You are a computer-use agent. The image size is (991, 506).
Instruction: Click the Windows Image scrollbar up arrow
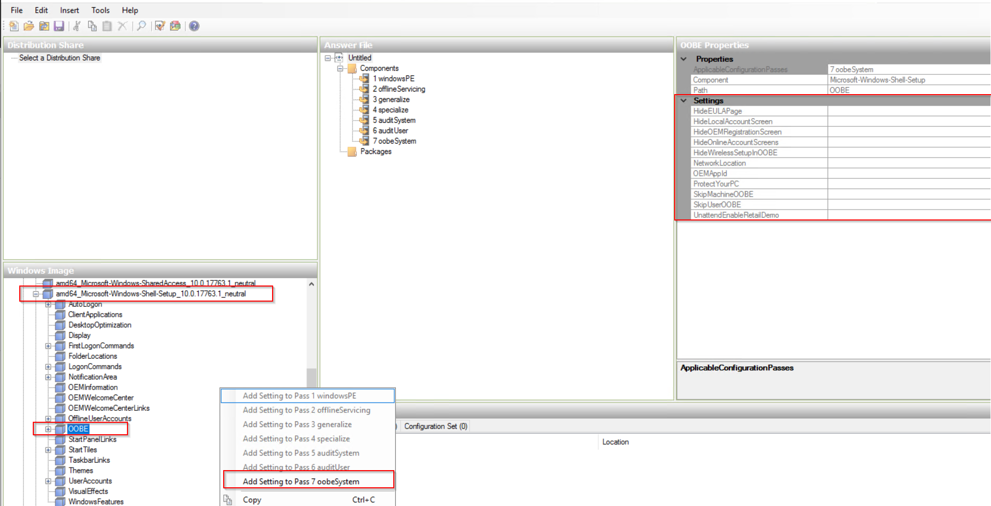click(311, 284)
